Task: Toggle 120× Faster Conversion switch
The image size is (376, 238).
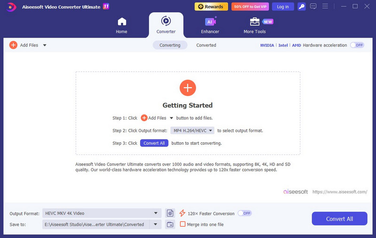Action: coord(244,213)
